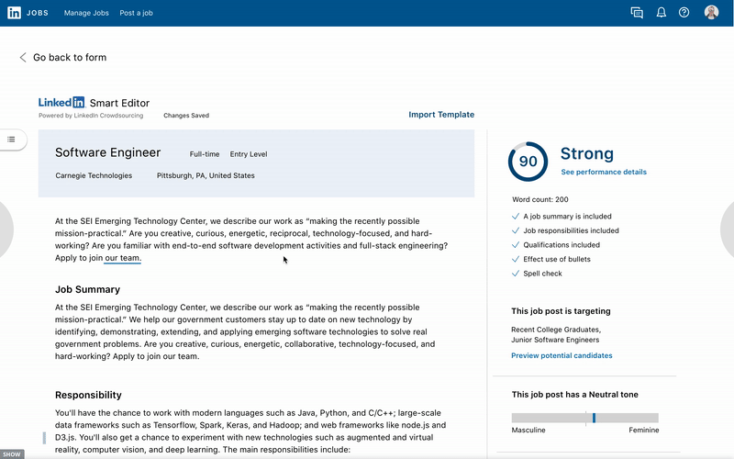Viewport: 734px width, 459px height.
Task: Open Manage Jobs menu
Action: [x=86, y=13]
